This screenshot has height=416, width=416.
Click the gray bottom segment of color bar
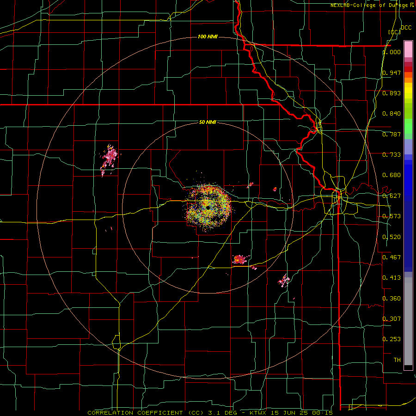[408, 321]
